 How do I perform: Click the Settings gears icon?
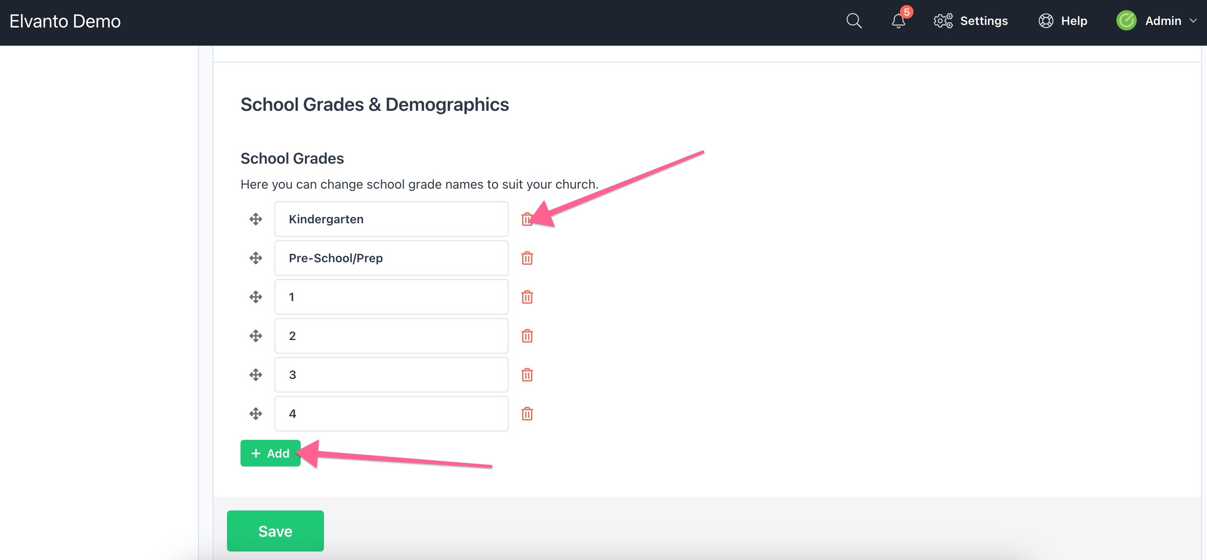pyautogui.click(x=943, y=21)
